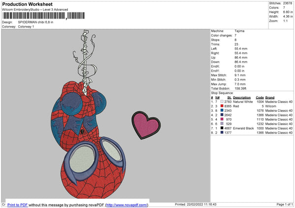Click the Max Stitch value 9.1 mm
The width and height of the screenshot is (295, 208).
(x=240, y=75)
